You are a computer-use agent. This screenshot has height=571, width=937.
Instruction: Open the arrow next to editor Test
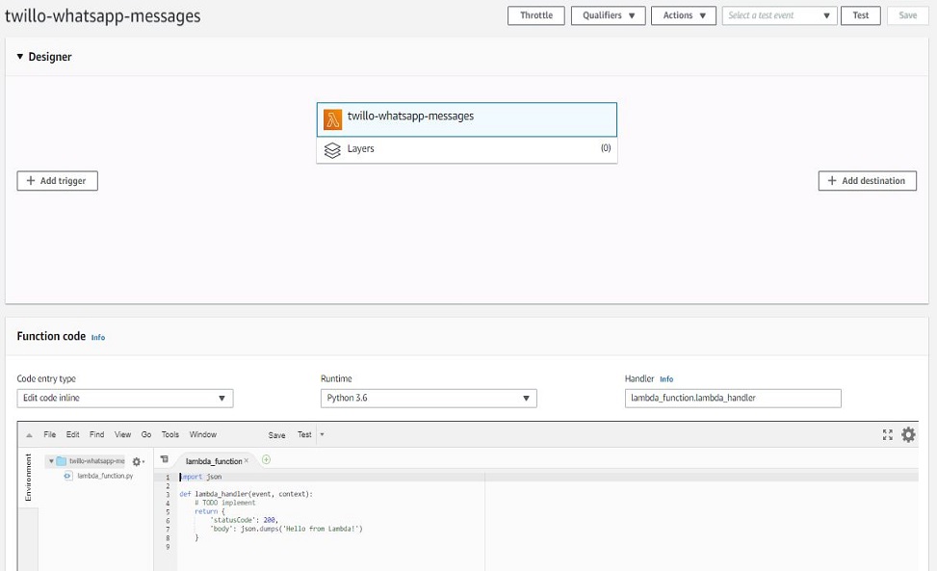(322, 434)
